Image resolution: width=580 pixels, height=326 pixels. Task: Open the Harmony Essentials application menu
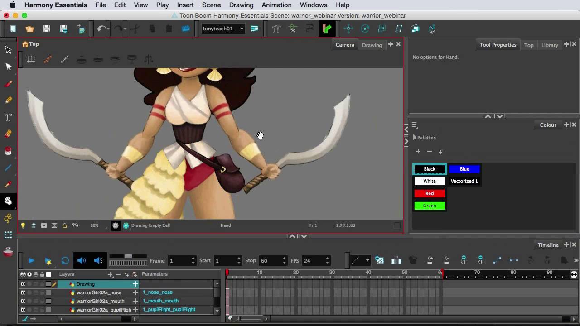(56, 5)
